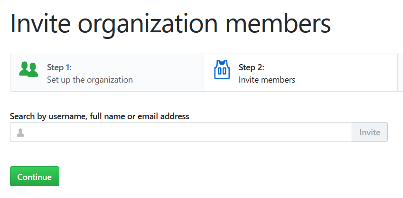
Task: Click the grey person icon inside search box
Action: [x=20, y=132]
